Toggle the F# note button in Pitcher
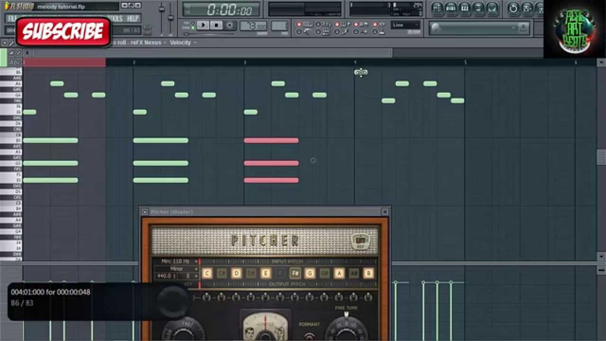Image resolution: width=606 pixels, height=341 pixels. click(x=295, y=273)
